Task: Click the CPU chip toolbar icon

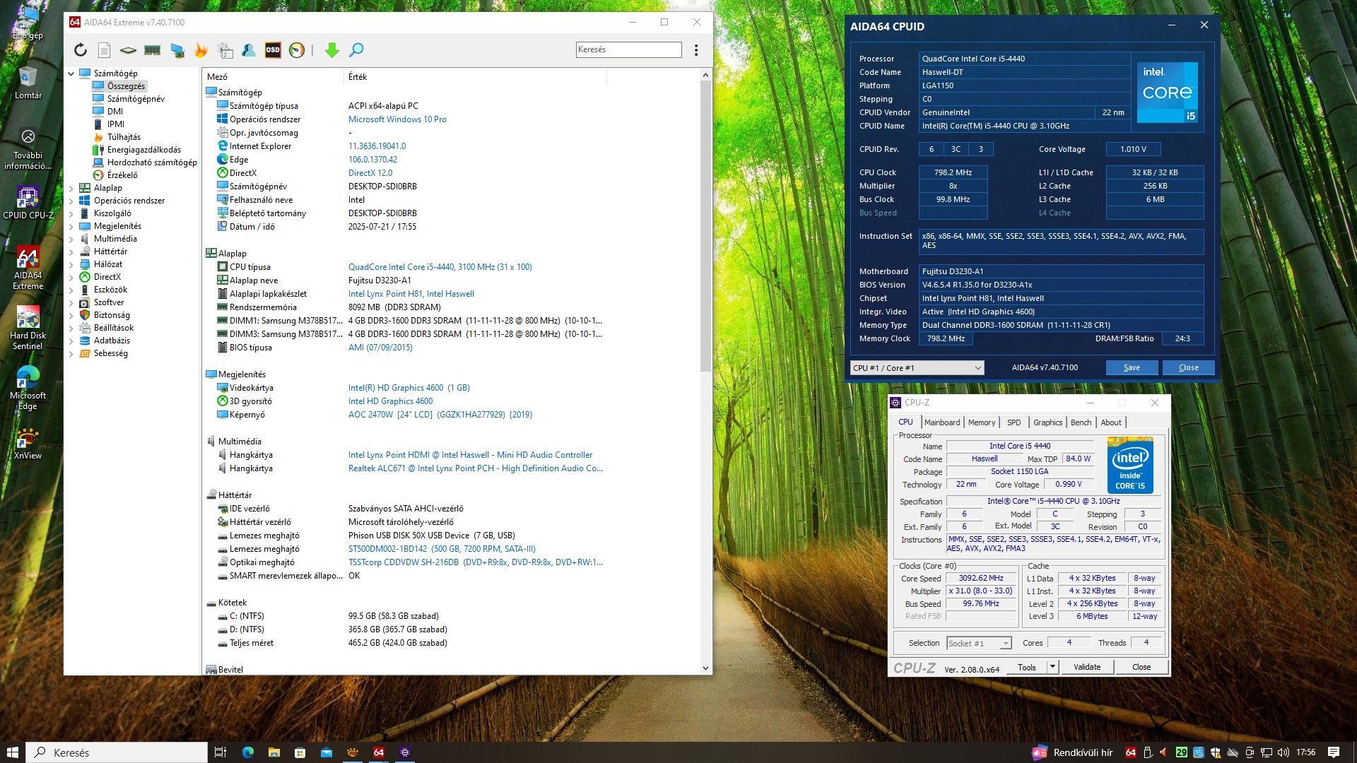Action: (128, 50)
